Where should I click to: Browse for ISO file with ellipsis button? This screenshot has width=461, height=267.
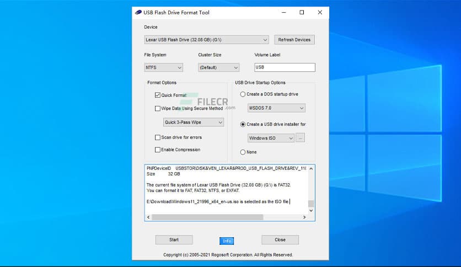pos(300,138)
